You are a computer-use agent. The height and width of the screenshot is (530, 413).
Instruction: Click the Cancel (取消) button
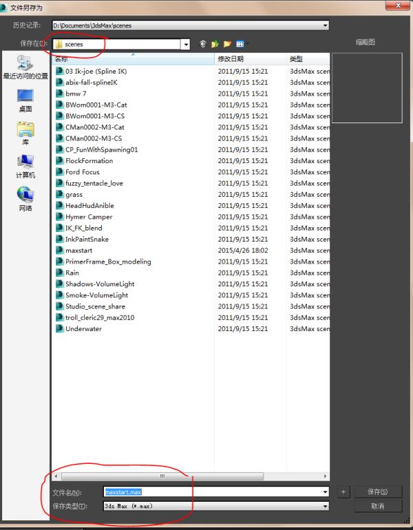coord(378,506)
